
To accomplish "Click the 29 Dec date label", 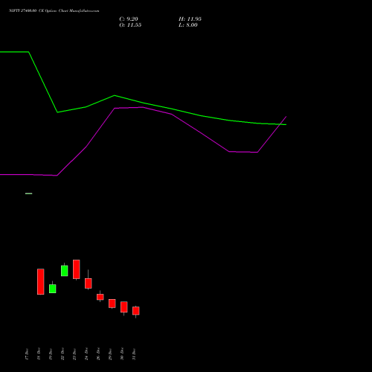I will pyautogui.click(x=110, y=354).
